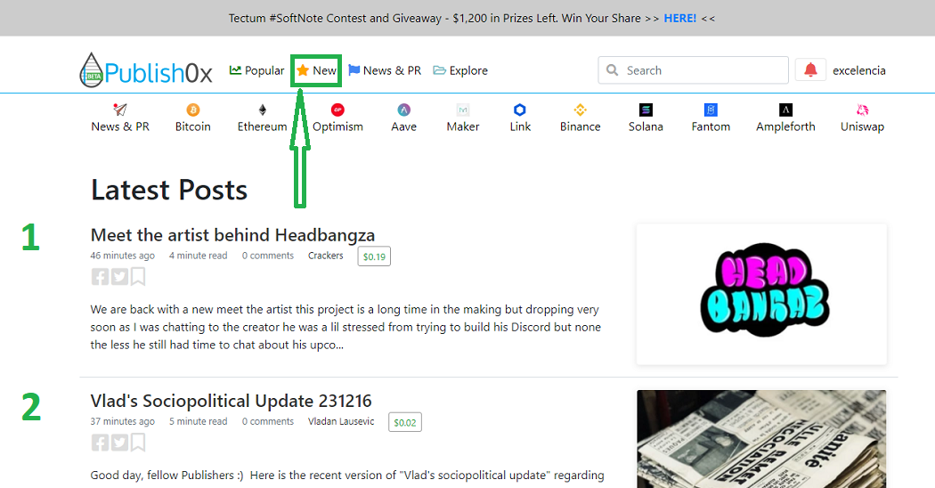This screenshot has width=935, height=488.
Task: Click the "37 minutes ago" timestamp
Action: 122,421
